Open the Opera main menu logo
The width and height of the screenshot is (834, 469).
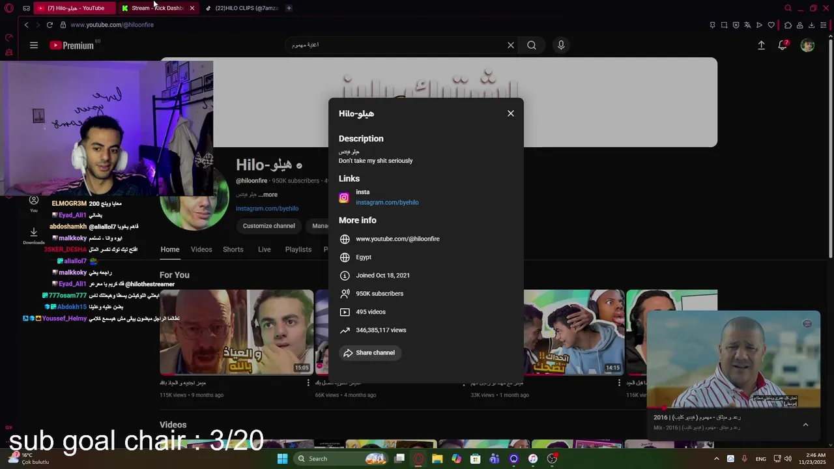pos(9,8)
